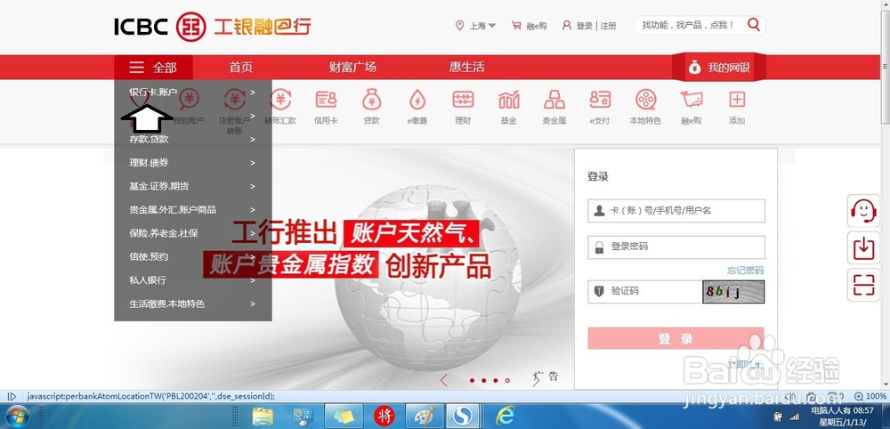Click the 验证码 captcha input field

click(x=645, y=292)
